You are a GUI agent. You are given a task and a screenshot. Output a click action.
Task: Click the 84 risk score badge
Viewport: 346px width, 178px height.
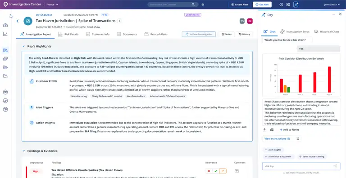point(250,21)
